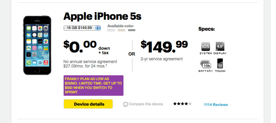Open the yellow Device details button
Screen dimensions: 276x123
click(x=88, y=104)
